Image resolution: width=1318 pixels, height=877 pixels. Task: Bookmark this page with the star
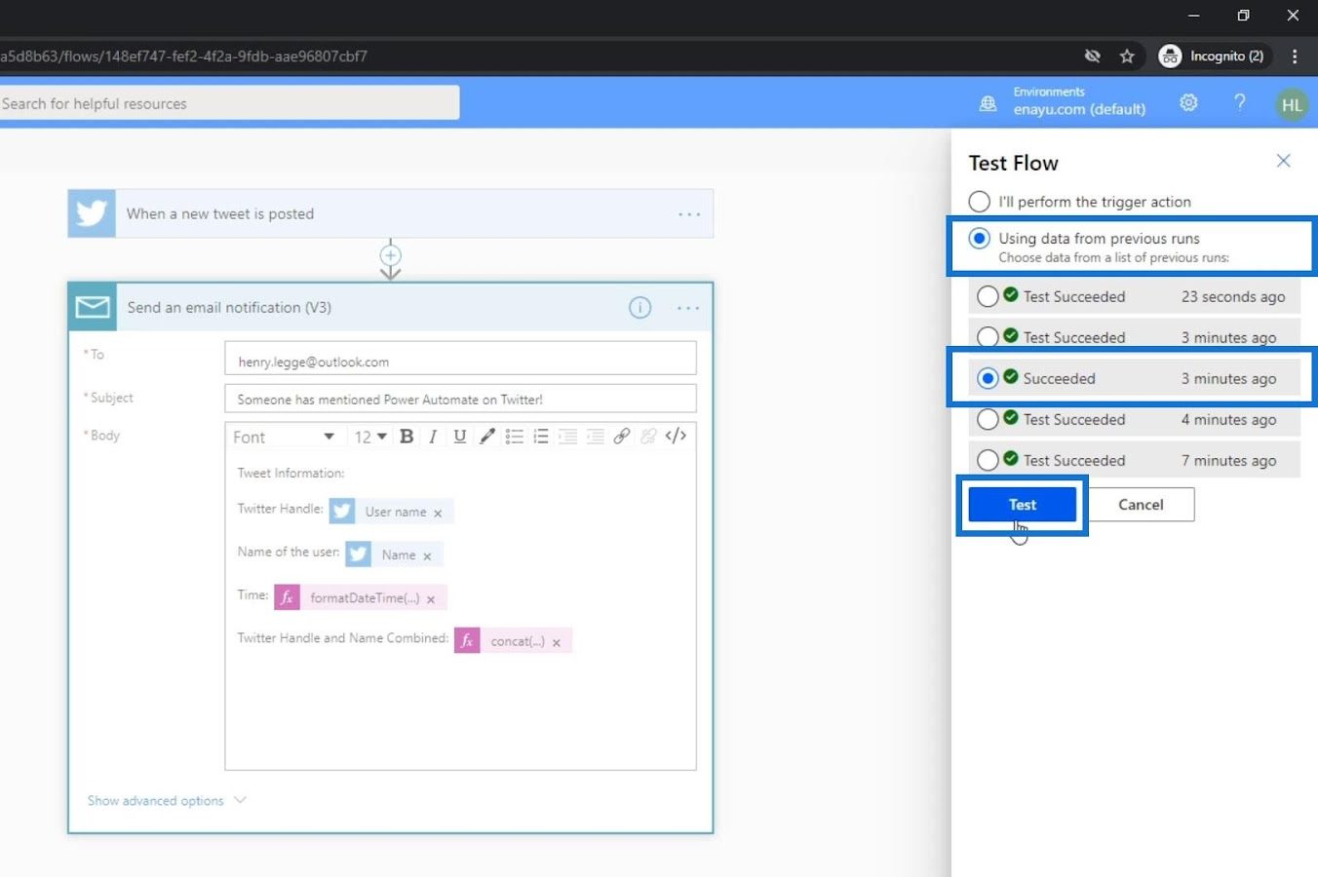pos(1127,57)
